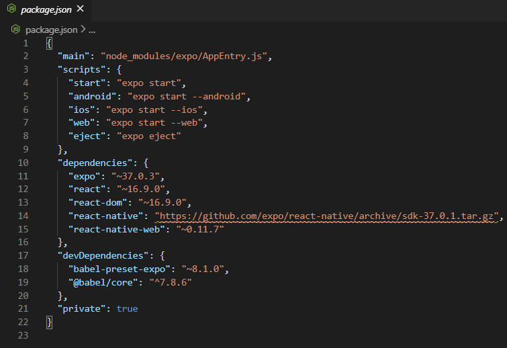
Task: Click the "main" key on line 2
Action: pyautogui.click(x=73, y=56)
